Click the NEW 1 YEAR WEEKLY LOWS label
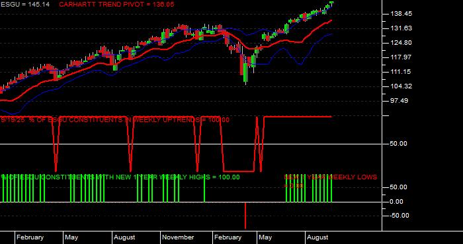463x244 pixels. click(x=331, y=181)
